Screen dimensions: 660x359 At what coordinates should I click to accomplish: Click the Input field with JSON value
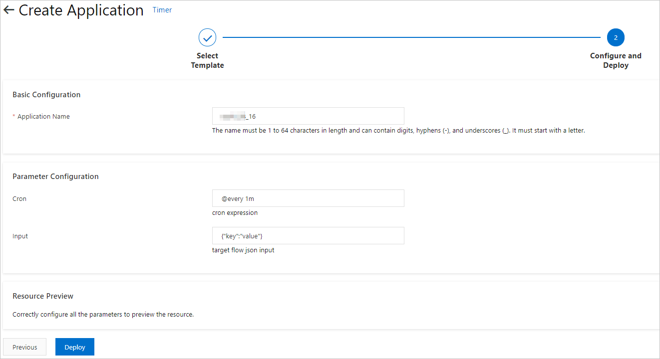(308, 235)
